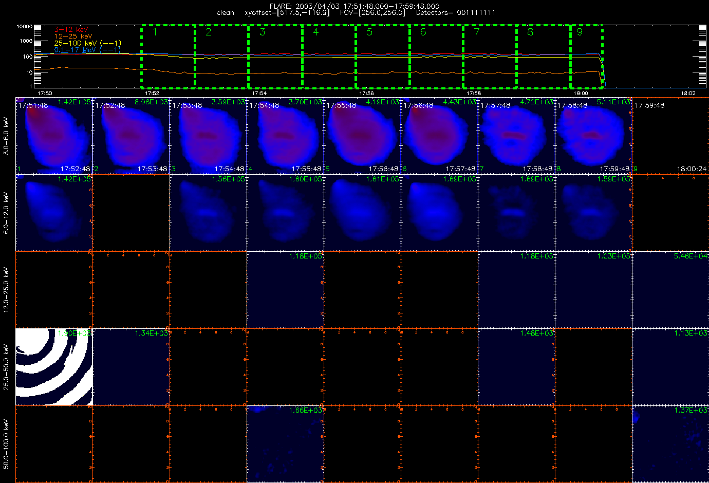Click the '10000' count rate axis label
Image resolution: width=709 pixels, height=483 pixels.
(25, 26)
